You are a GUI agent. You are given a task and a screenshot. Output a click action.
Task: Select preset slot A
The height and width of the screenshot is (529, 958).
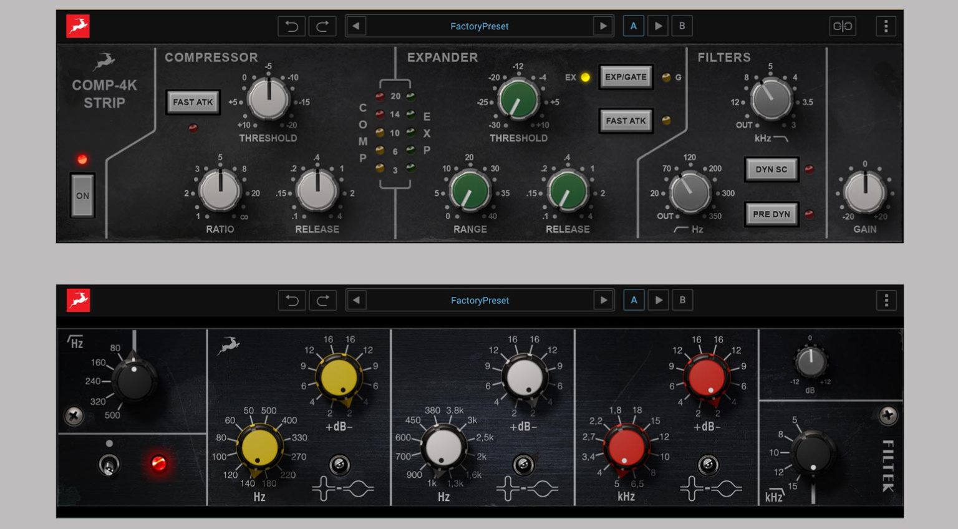point(634,26)
